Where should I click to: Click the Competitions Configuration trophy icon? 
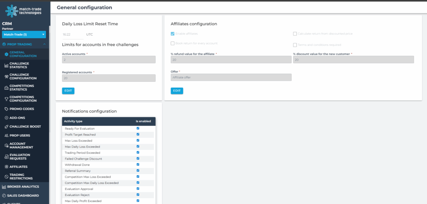pyautogui.click(x=6, y=98)
